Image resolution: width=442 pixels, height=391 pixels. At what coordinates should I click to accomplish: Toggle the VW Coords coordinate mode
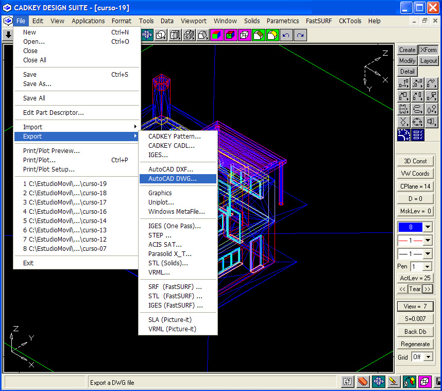coord(415,174)
